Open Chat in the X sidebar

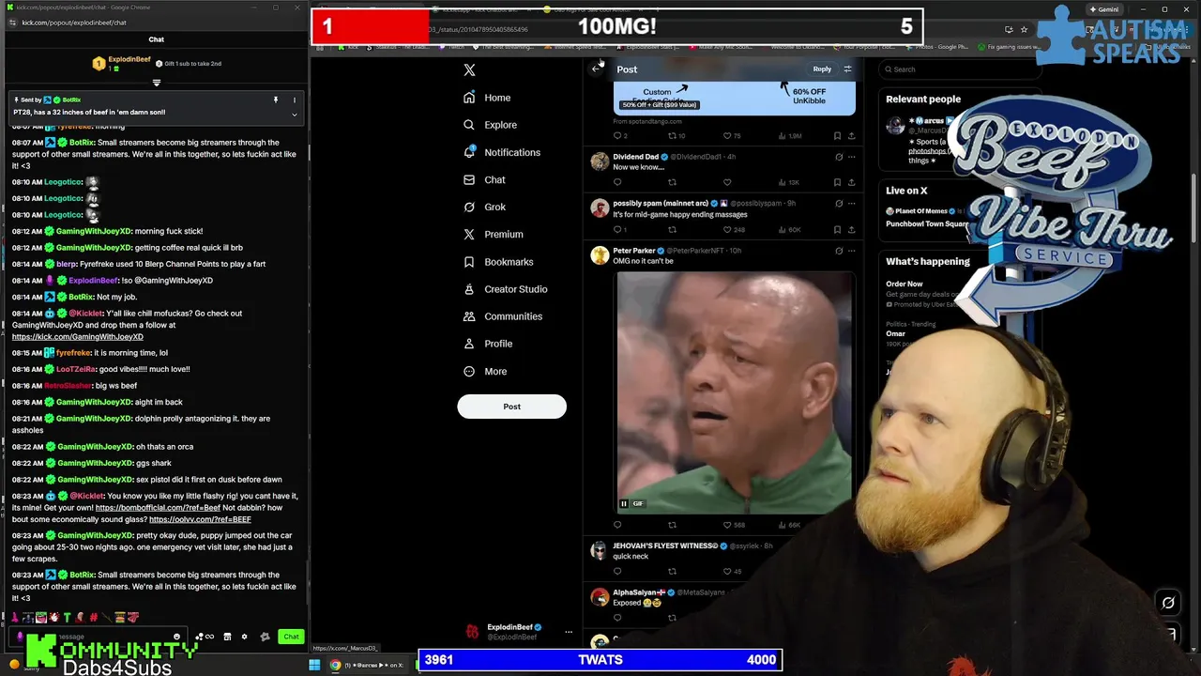click(x=484, y=179)
